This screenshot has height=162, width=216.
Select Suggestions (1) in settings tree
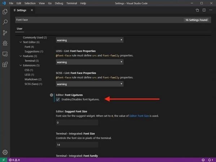(x=34, y=52)
